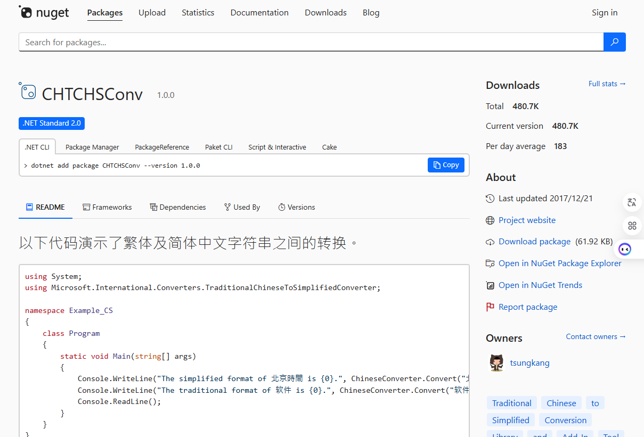
Task: Click the .NET Standard 2.0 badge
Action: [x=52, y=123]
